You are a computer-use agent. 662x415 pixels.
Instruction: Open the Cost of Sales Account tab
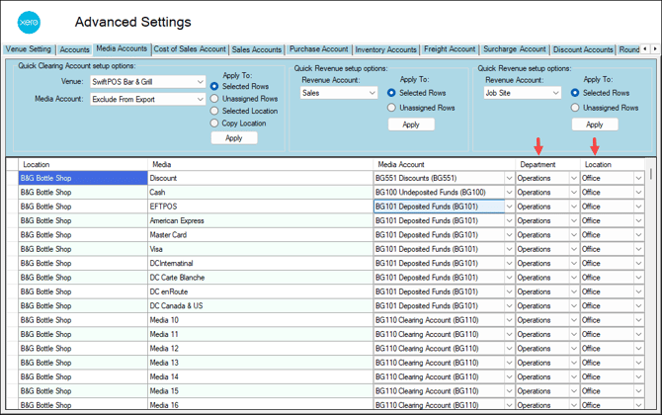[190, 49]
